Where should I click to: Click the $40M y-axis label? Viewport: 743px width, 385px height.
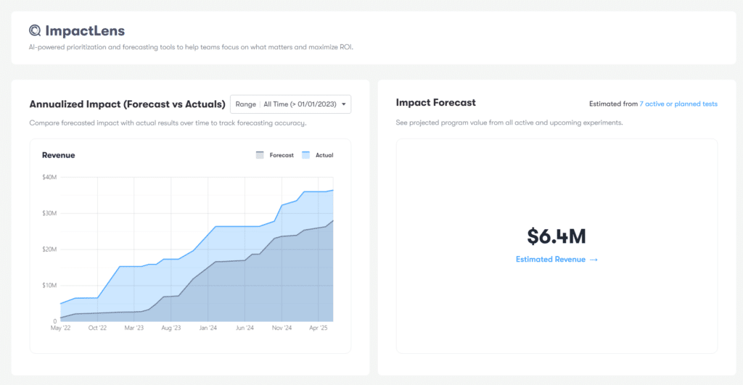(x=50, y=177)
